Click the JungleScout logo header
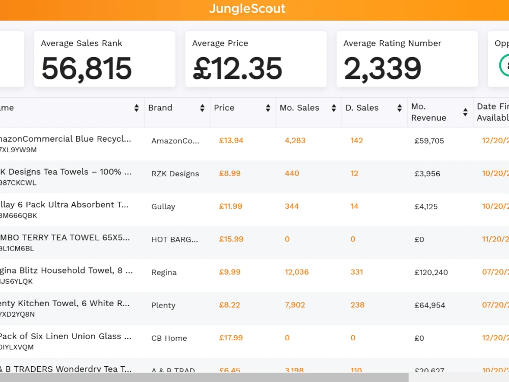 (247, 9)
